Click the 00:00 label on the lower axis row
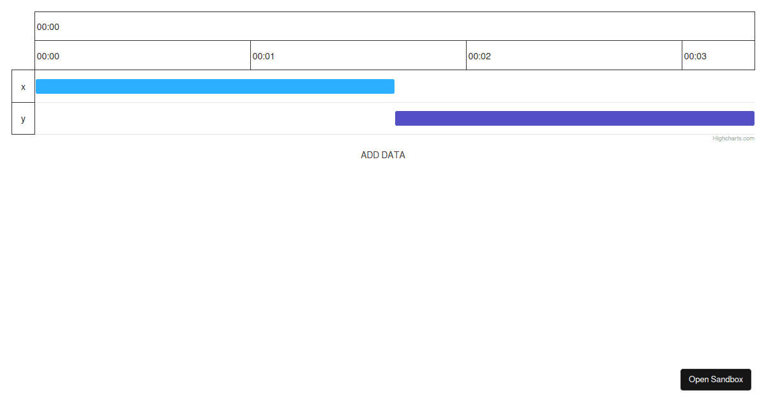 tap(49, 56)
